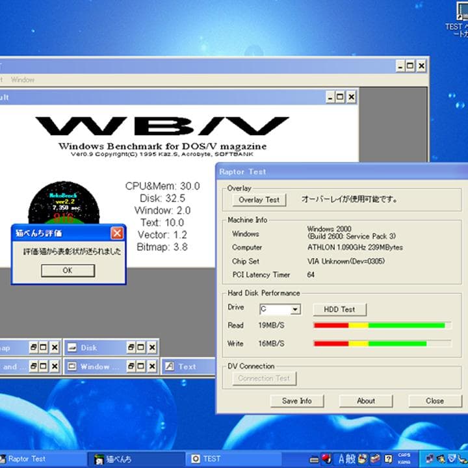Click the 'Window: 2.0' result line
This screenshot has width=468, height=468.
[162, 211]
